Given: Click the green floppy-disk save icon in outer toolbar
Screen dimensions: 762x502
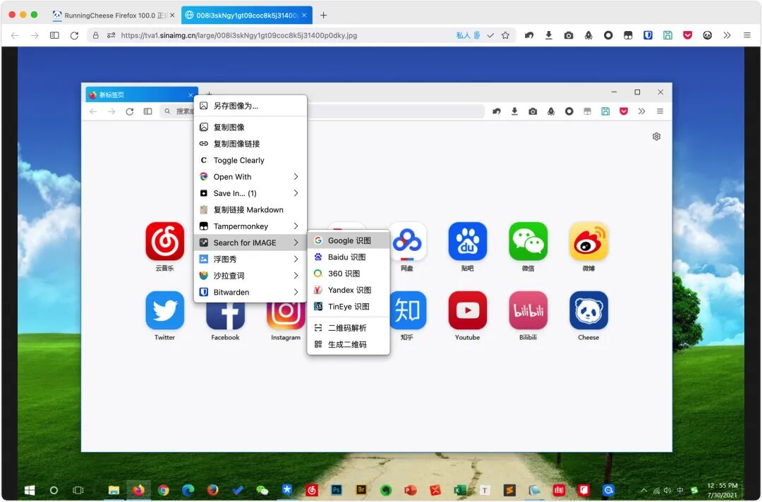Looking at the screenshot, I should click(x=667, y=35).
